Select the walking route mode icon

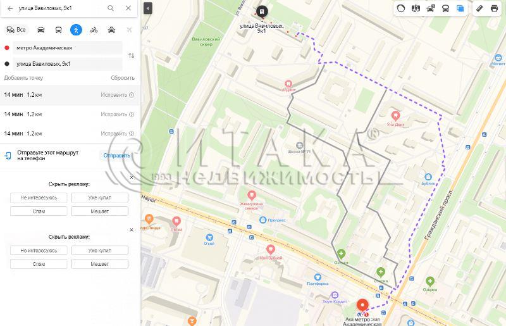tap(76, 30)
